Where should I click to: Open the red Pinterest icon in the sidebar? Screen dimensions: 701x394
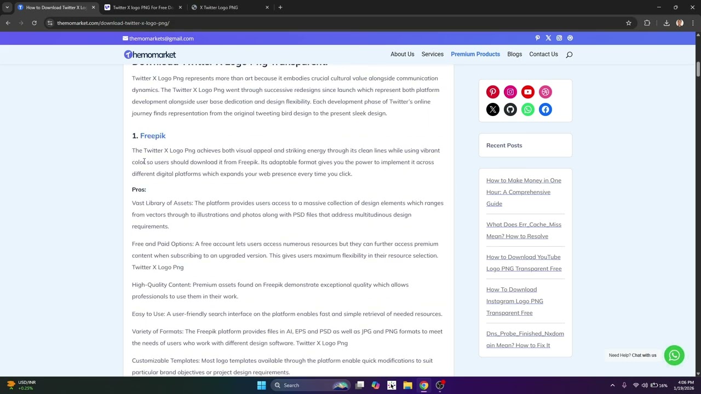coord(493,92)
